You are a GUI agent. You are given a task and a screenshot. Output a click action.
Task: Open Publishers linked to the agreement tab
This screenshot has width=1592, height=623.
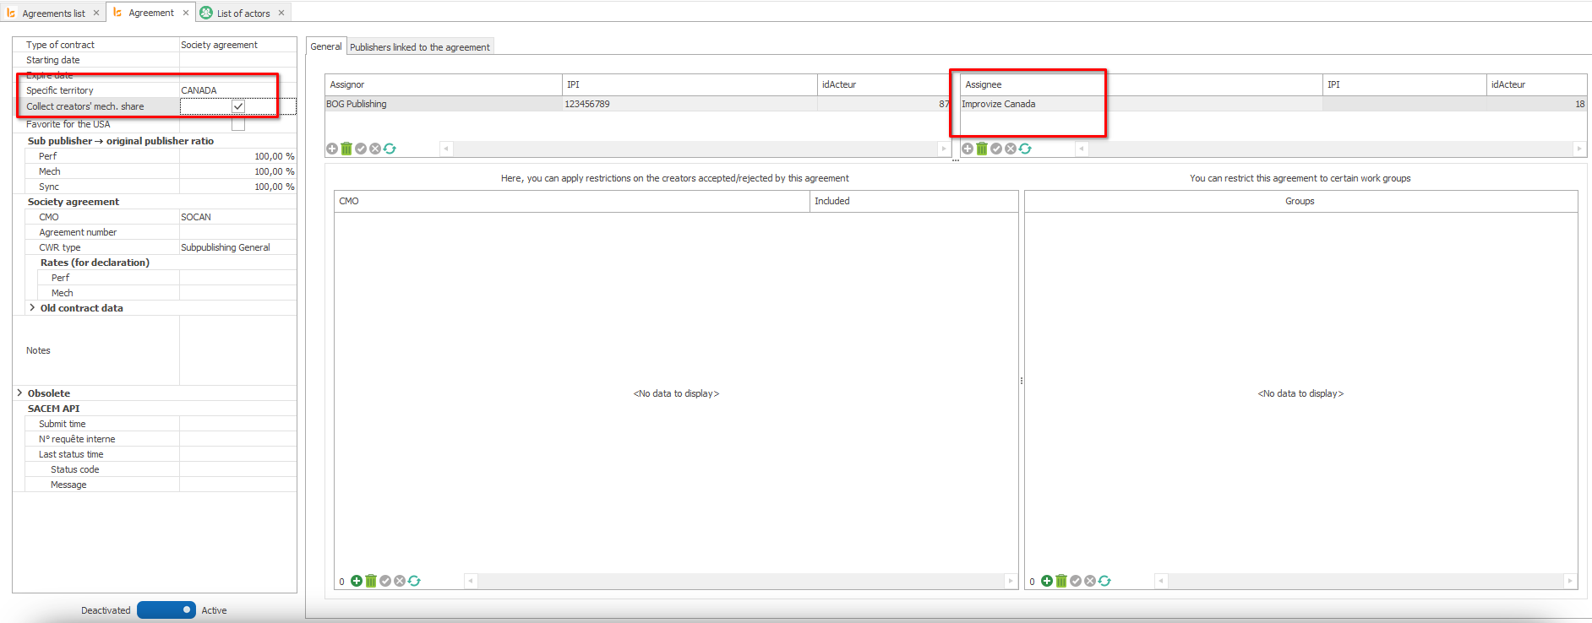pos(419,47)
